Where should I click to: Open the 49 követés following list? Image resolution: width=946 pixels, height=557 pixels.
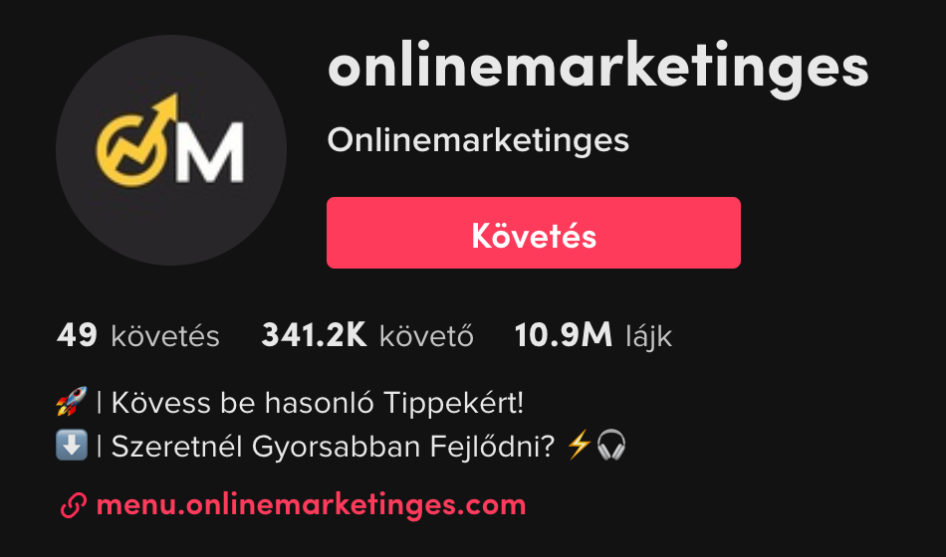138,335
